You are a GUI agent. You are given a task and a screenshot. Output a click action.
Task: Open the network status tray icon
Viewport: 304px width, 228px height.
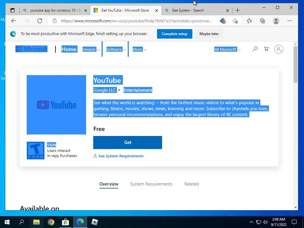(x=259, y=222)
